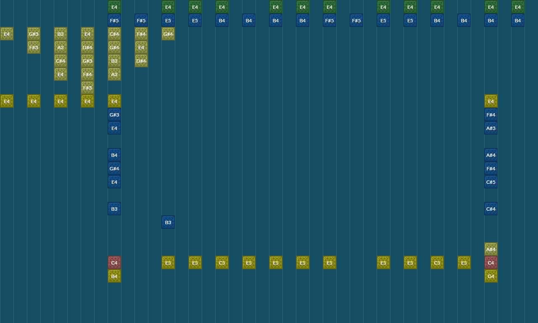Select the blue G#4 note block
This screenshot has width=538, height=323.
tap(114, 168)
